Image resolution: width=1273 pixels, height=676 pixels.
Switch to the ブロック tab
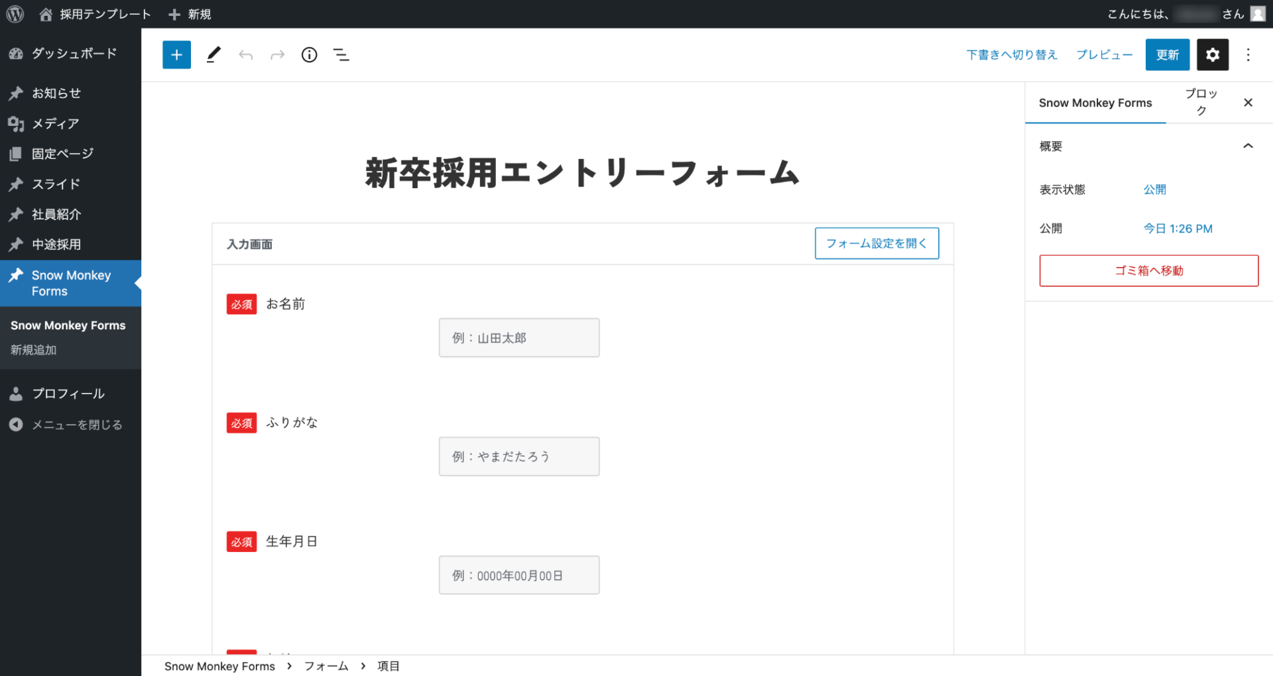click(x=1201, y=102)
